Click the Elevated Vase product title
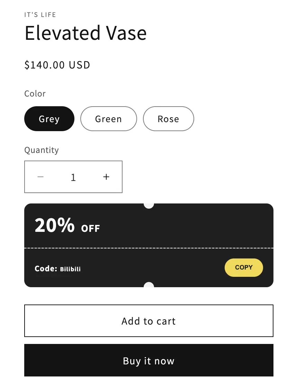297x391 pixels. tap(85, 33)
